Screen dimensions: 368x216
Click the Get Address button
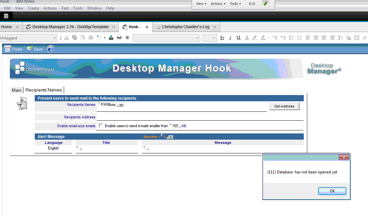[x=284, y=106]
